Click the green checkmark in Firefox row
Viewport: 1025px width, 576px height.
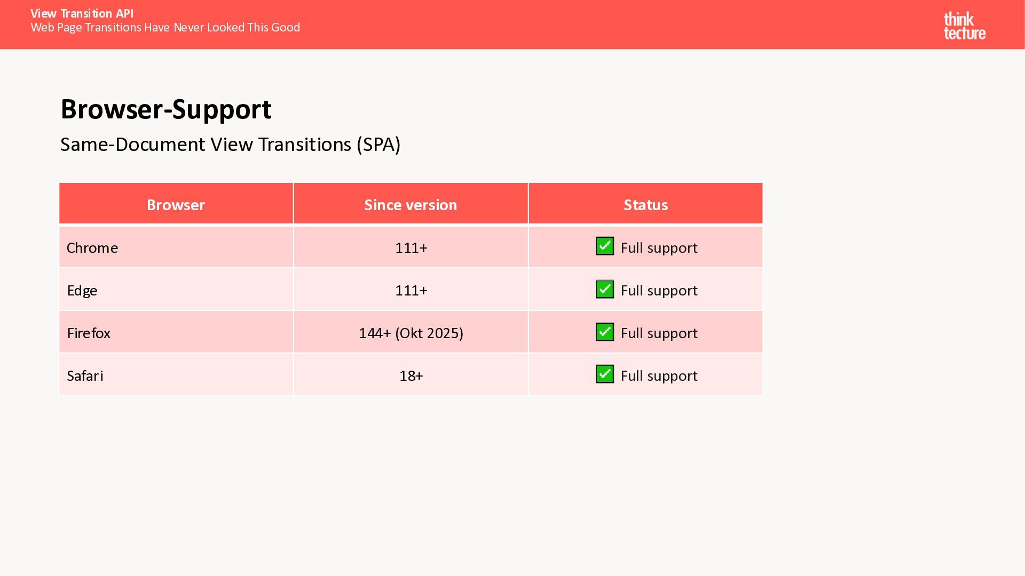(604, 332)
